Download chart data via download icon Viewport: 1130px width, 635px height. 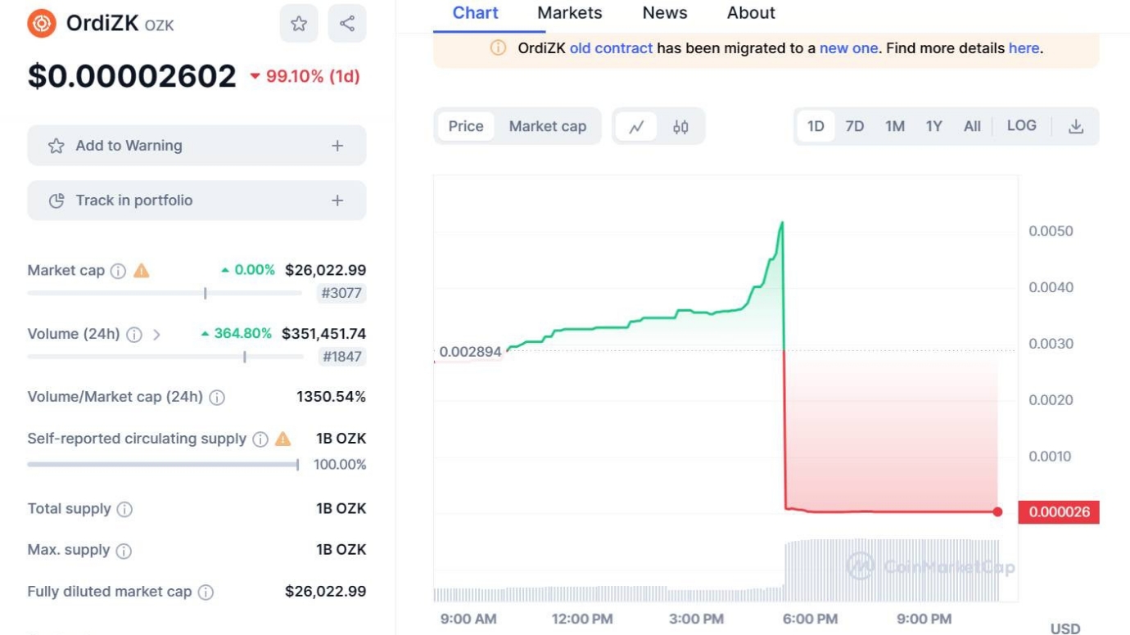tap(1076, 127)
